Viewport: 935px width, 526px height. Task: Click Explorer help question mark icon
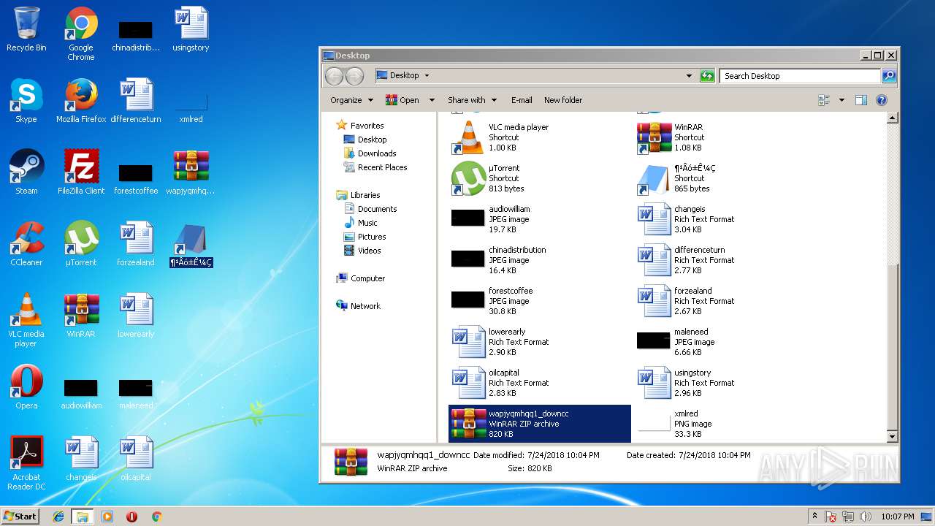tap(882, 100)
